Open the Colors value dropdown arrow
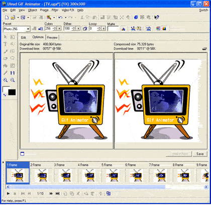 click(59, 29)
